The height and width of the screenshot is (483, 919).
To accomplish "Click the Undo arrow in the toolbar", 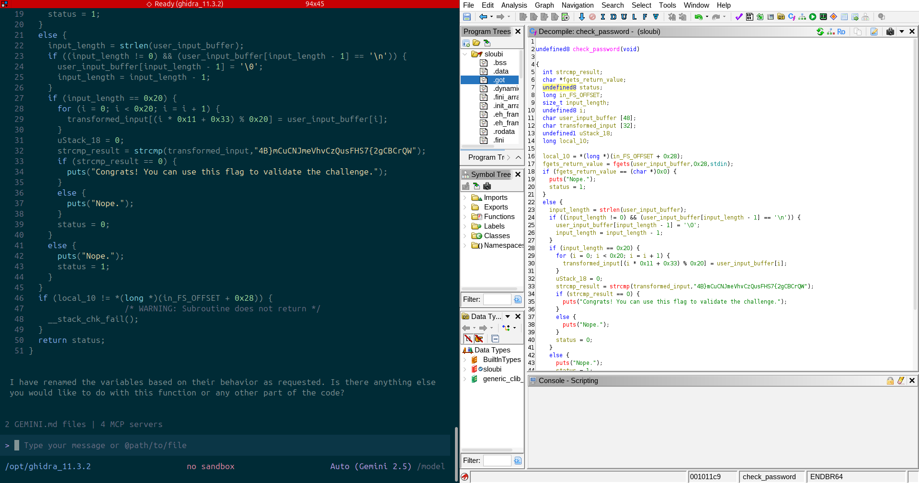I will pyautogui.click(x=699, y=17).
